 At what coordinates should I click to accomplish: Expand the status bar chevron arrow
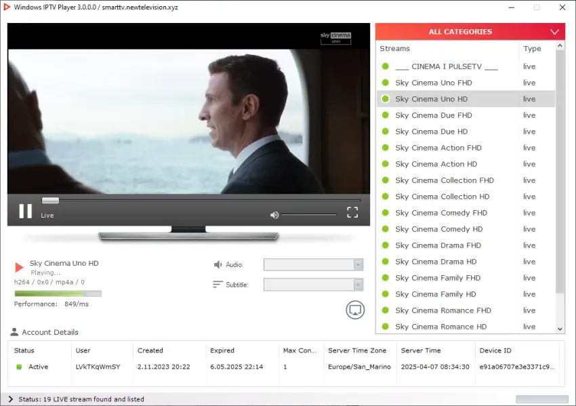(10, 399)
